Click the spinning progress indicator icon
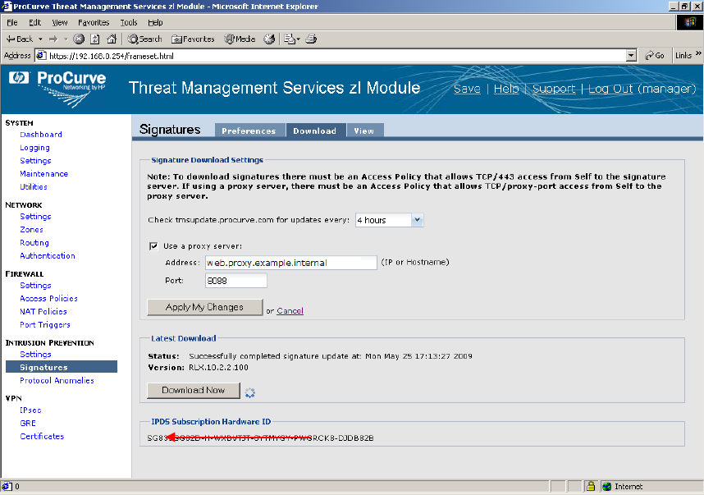Screen dimensions: 704x495 tap(250, 393)
